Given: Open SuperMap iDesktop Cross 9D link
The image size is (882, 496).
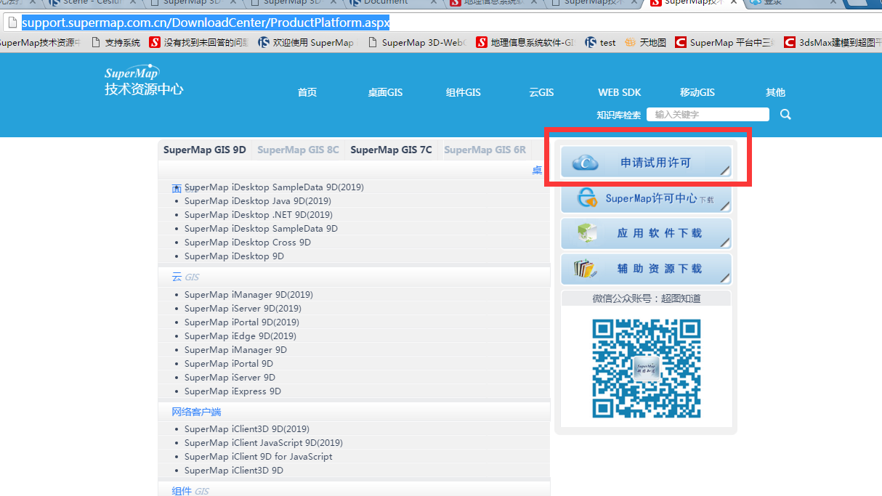Looking at the screenshot, I should [x=248, y=243].
